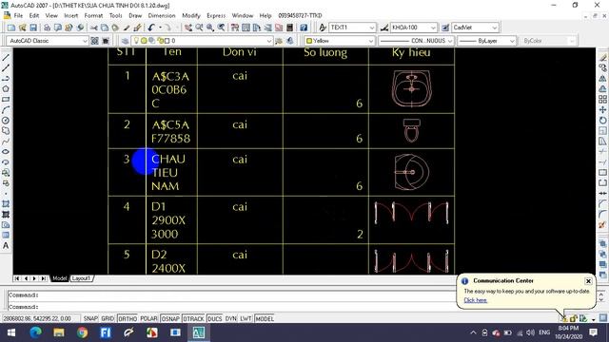Screen dimensions: 609x342
Task: Toggle SNAP mode in status bar
Action: pyautogui.click(x=90, y=319)
